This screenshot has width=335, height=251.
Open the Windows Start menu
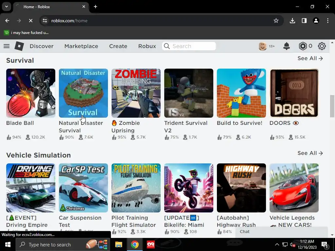(8, 244)
